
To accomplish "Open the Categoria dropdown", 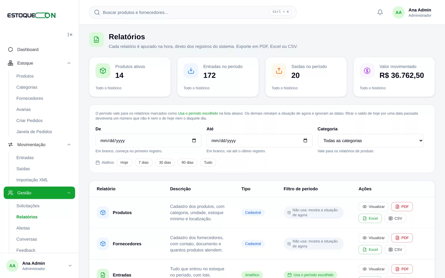I will [370, 141].
